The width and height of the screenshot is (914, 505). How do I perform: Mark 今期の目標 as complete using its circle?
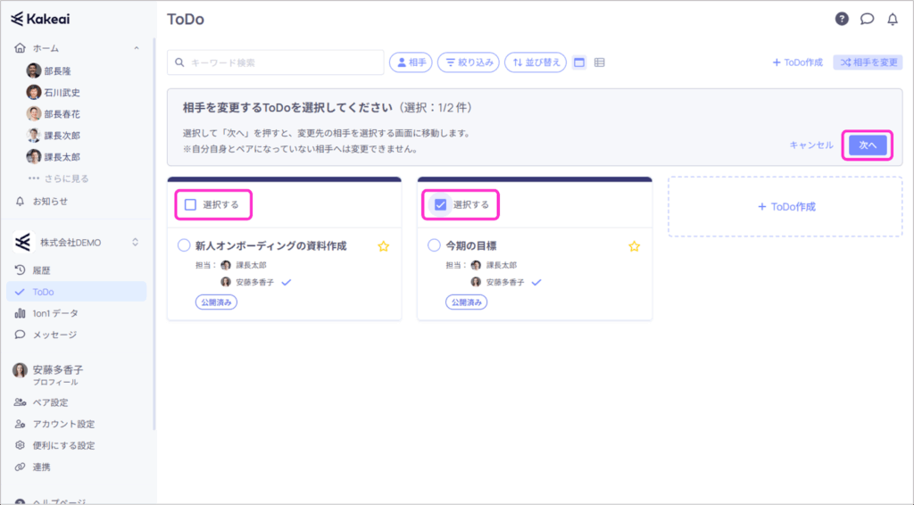click(x=435, y=245)
